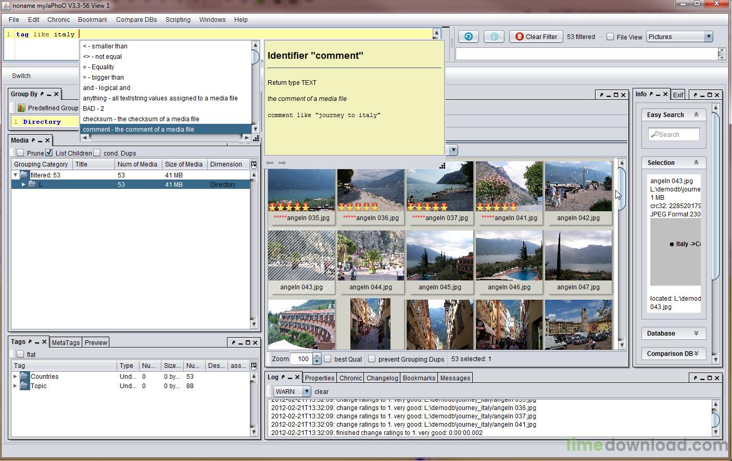Screen dimensions: 732x461
Task: Undock the Info panel pin icon
Action: click(x=651, y=94)
